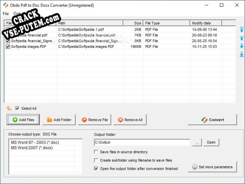Click the 20-05-25 16:54 date cell
Viewport: 245px width, 184px height.
pyautogui.click(x=204, y=41)
